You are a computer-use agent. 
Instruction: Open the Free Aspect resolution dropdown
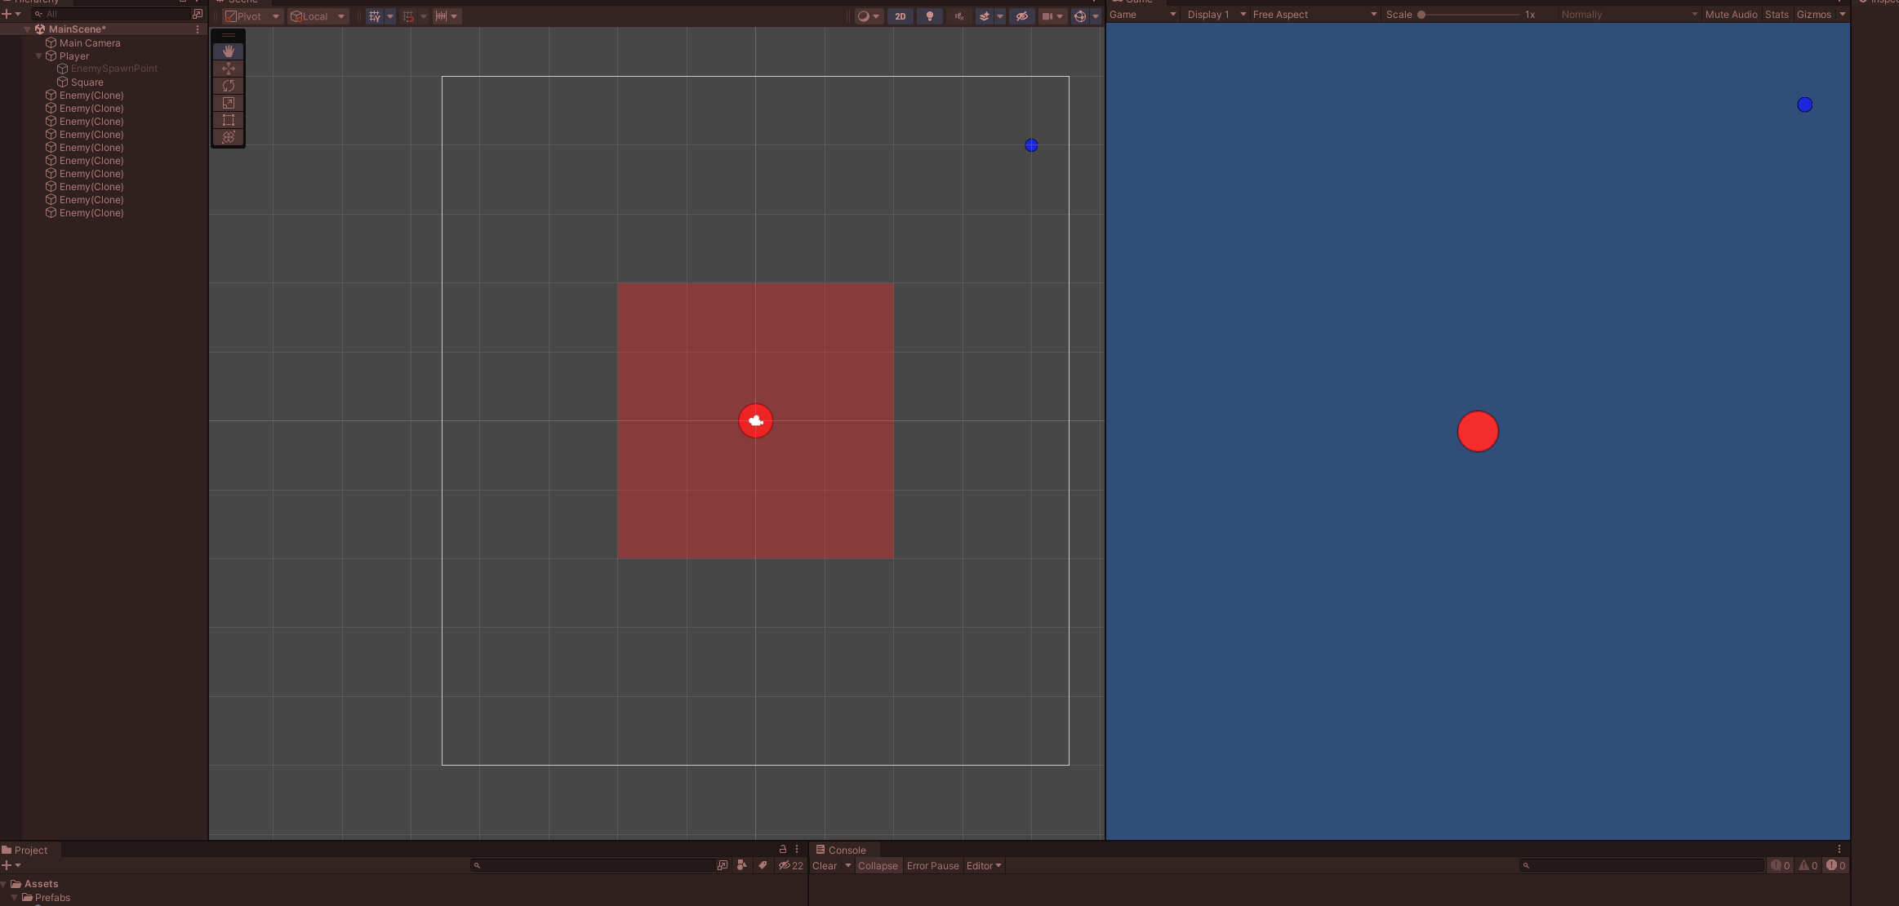coord(1314,15)
